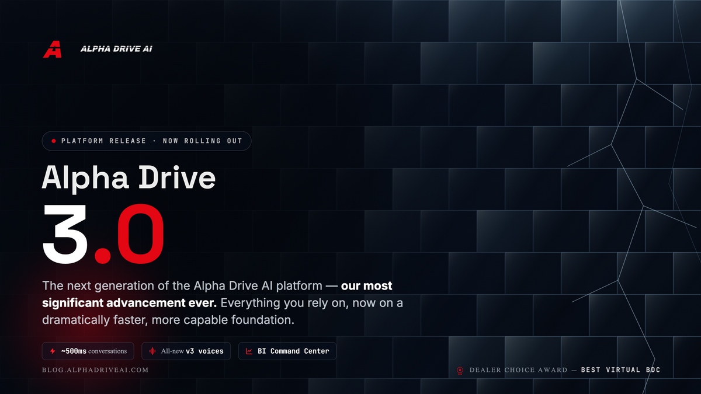Click the BEST VIRTUAL BDC text
701x394 pixels.
point(620,370)
